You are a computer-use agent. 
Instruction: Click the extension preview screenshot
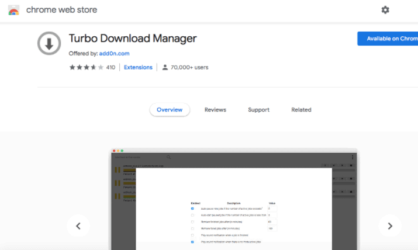tap(234, 199)
